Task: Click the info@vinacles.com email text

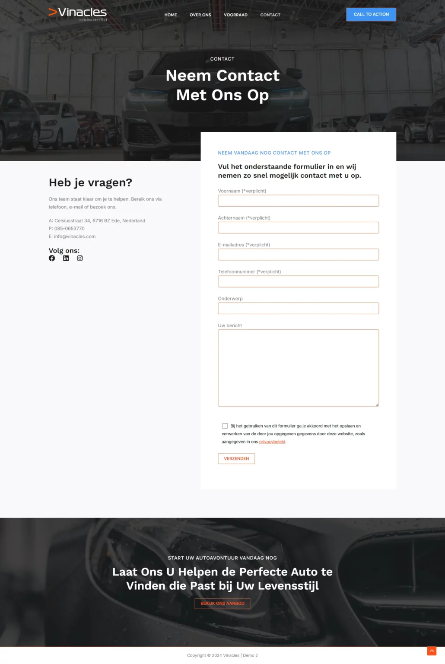Action: 75,236
